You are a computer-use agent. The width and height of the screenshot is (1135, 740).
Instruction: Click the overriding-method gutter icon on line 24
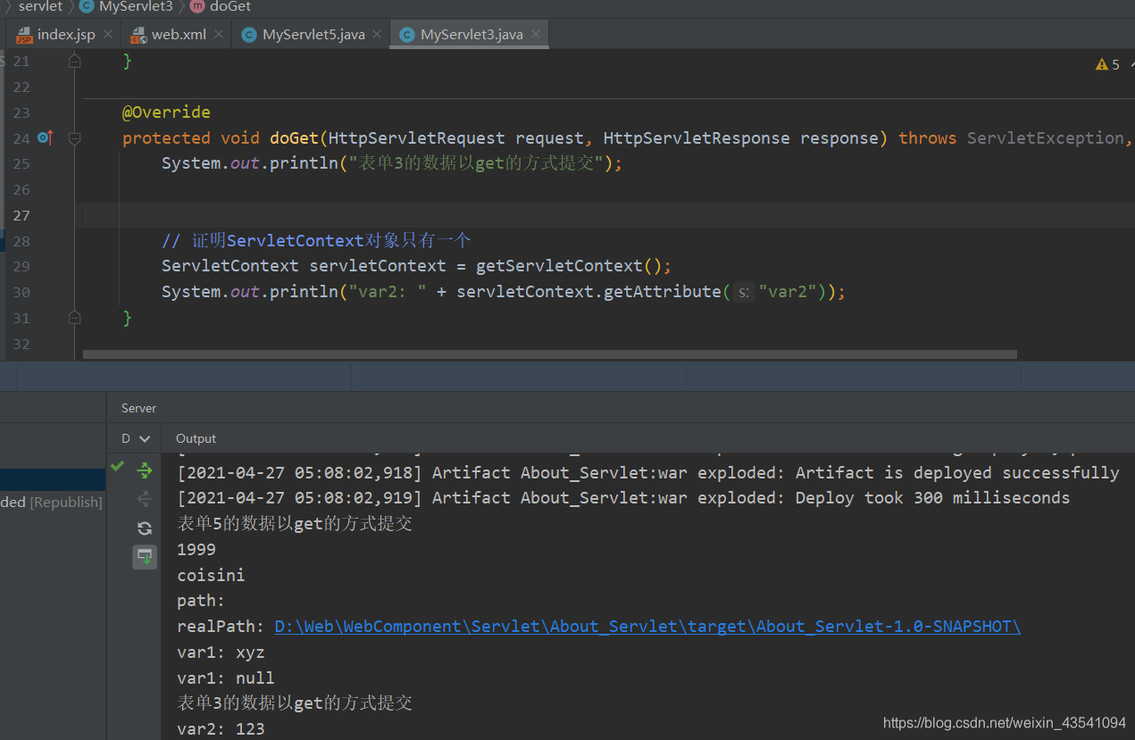(46, 138)
